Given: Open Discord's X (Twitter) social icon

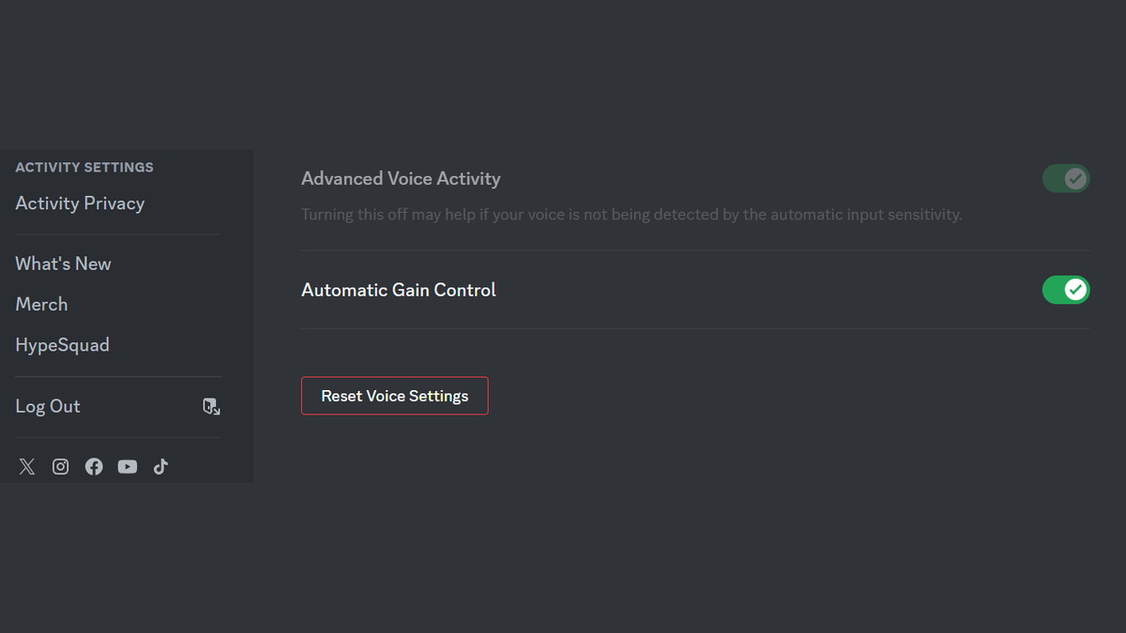Looking at the screenshot, I should coord(27,466).
